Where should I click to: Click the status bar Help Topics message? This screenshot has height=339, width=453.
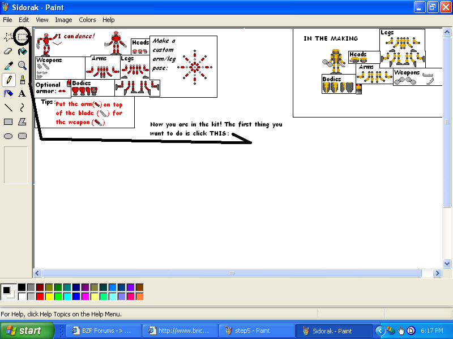point(61,314)
